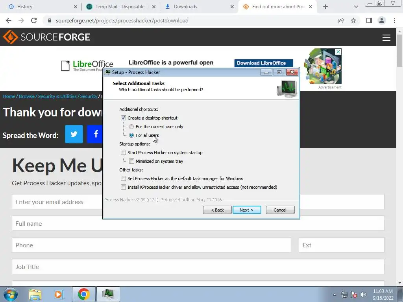Viewport: 403px width, 302px height.
Task: Click the network tray icon
Action: 344,295
